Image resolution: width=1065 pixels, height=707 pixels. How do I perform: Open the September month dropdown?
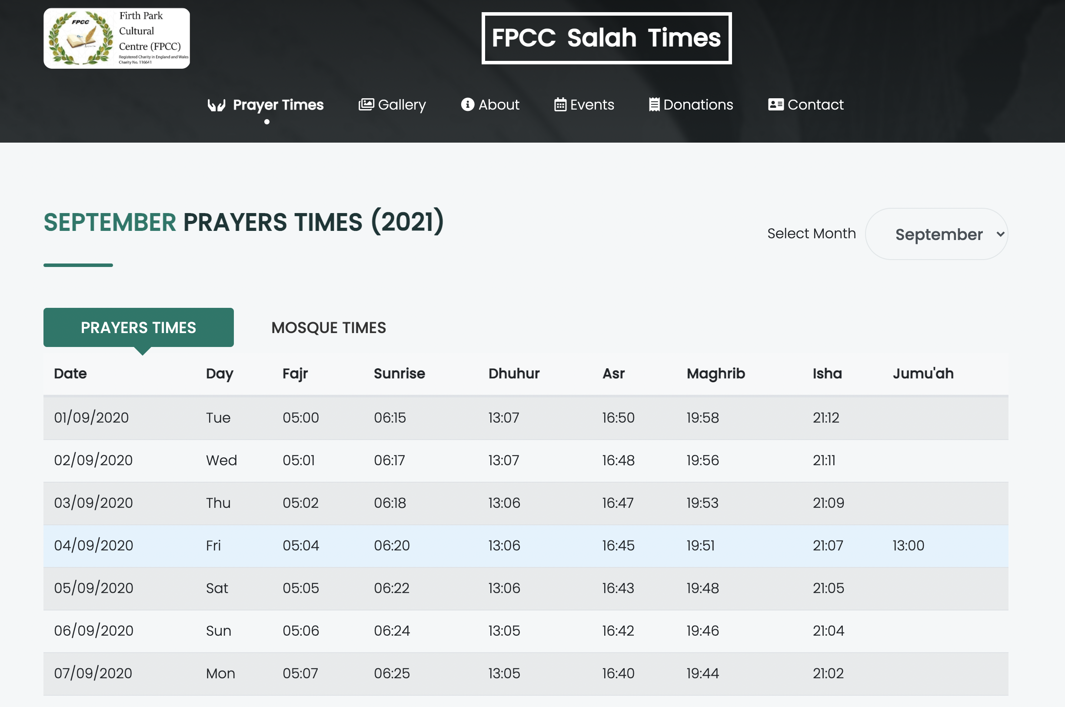pos(935,234)
